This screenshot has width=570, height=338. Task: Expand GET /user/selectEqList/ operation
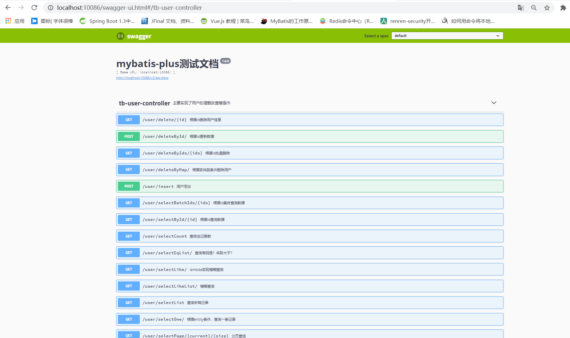click(310, 253)
